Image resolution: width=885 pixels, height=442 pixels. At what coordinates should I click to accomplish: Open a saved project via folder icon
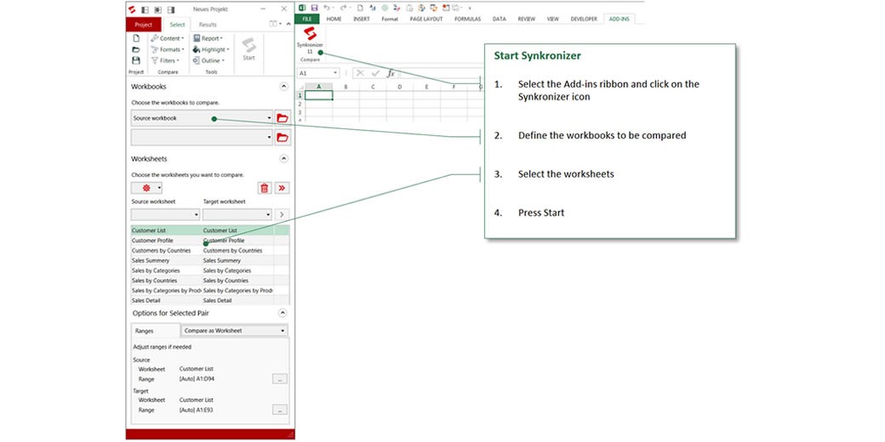(136, 49)
